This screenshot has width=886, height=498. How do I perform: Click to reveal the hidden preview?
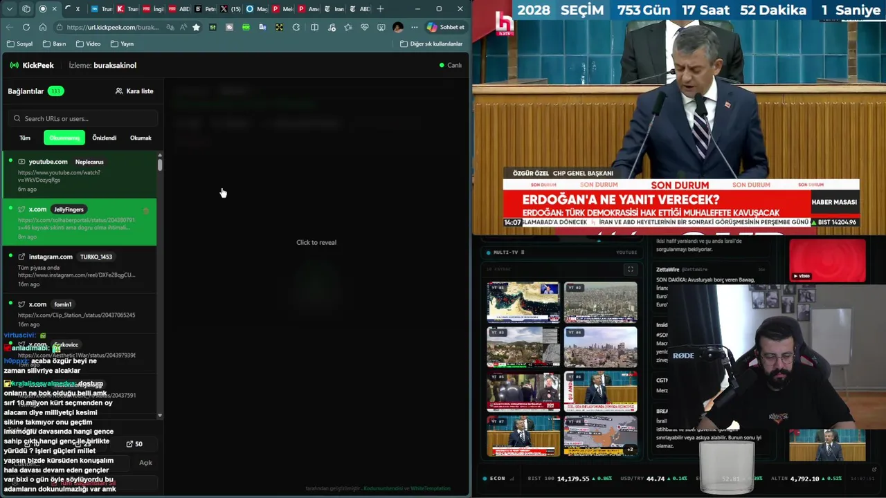[316, 242]
